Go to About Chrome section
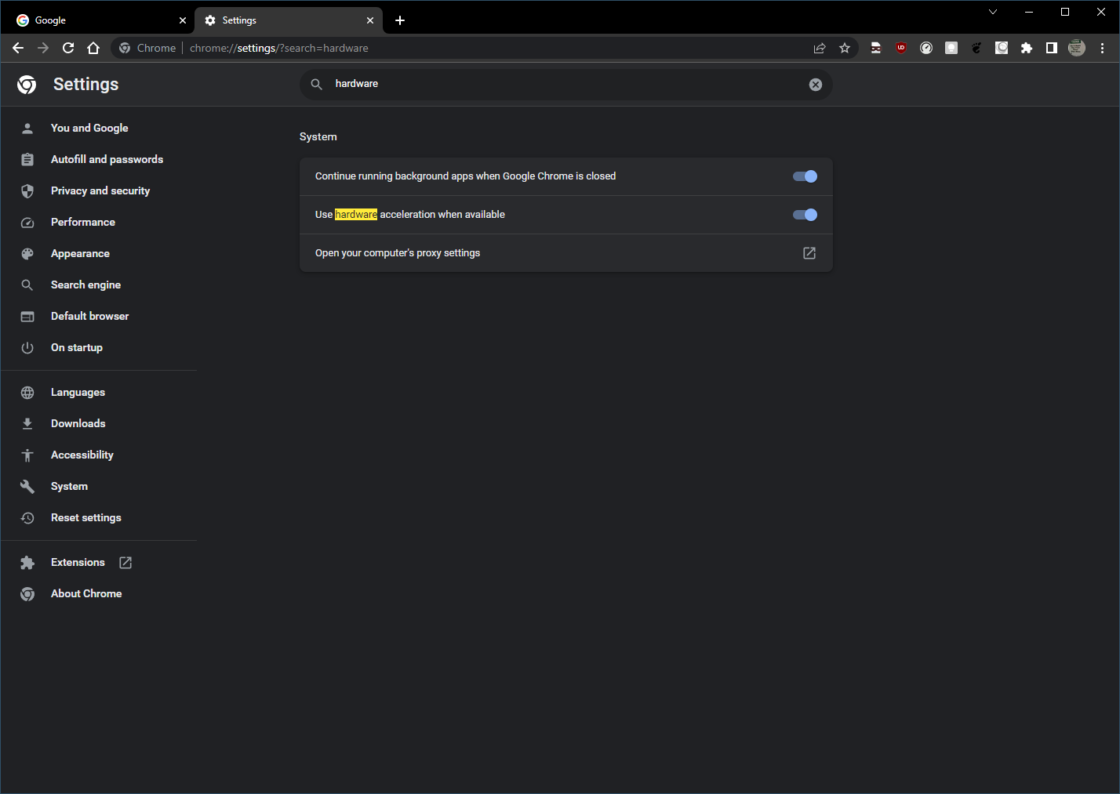This screenshot has height=794, width=1120. [86, 593]
